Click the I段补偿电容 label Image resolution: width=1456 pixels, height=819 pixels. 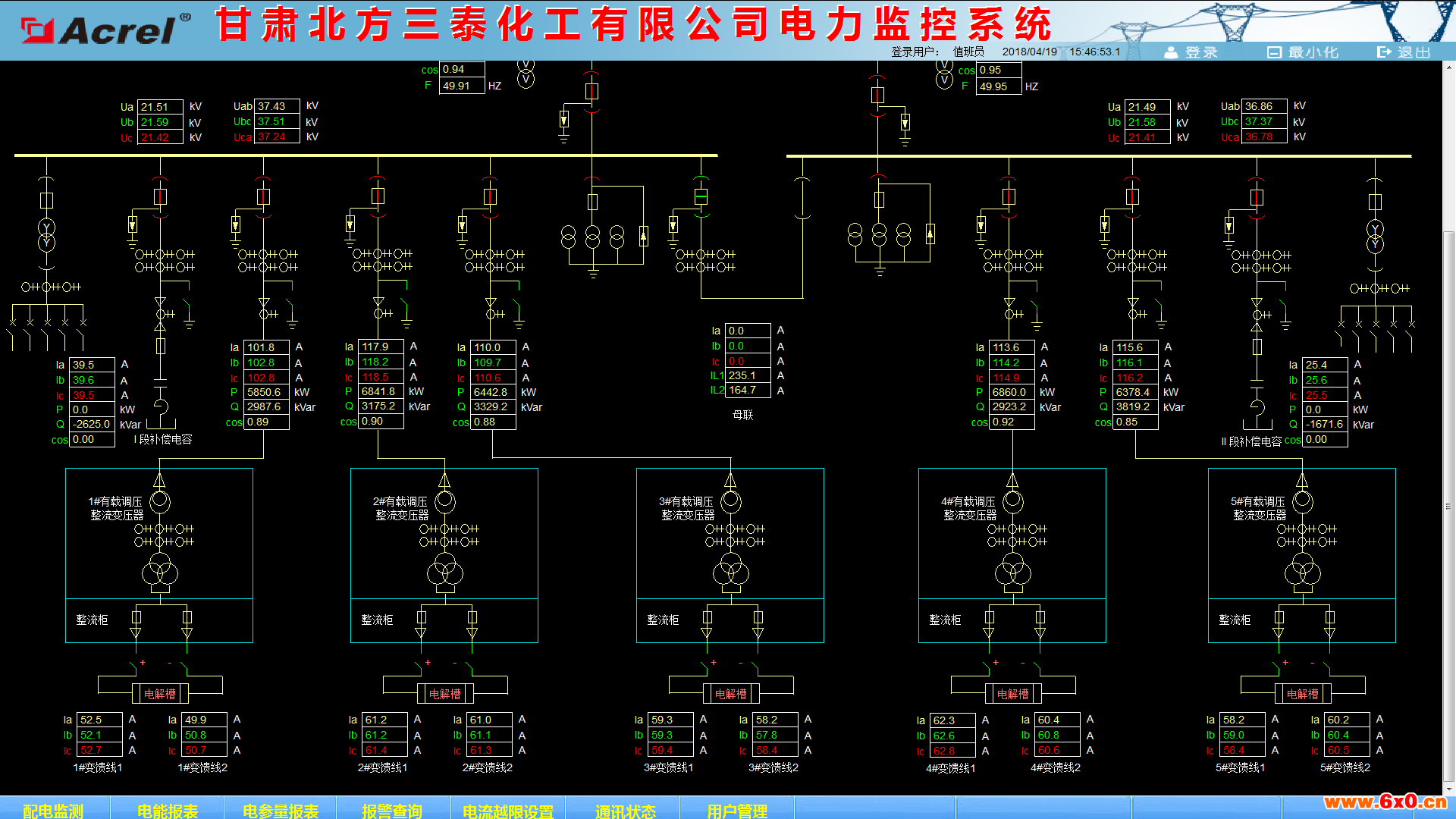[163, 439]
